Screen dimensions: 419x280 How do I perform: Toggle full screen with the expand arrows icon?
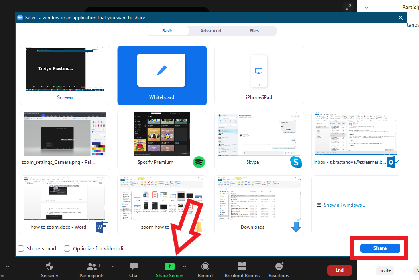[348, 7]
